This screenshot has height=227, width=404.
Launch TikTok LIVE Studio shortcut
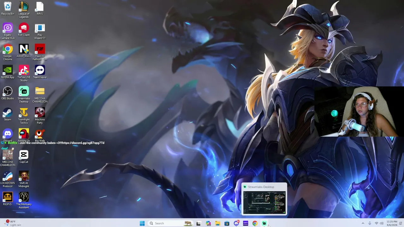pos(24,74)
